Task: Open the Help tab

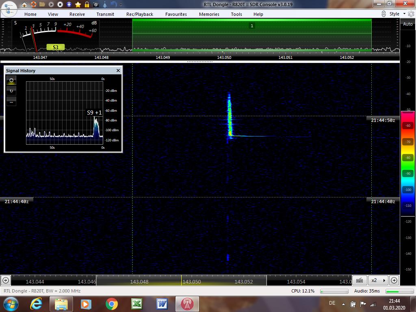Action: click(258, 14)
